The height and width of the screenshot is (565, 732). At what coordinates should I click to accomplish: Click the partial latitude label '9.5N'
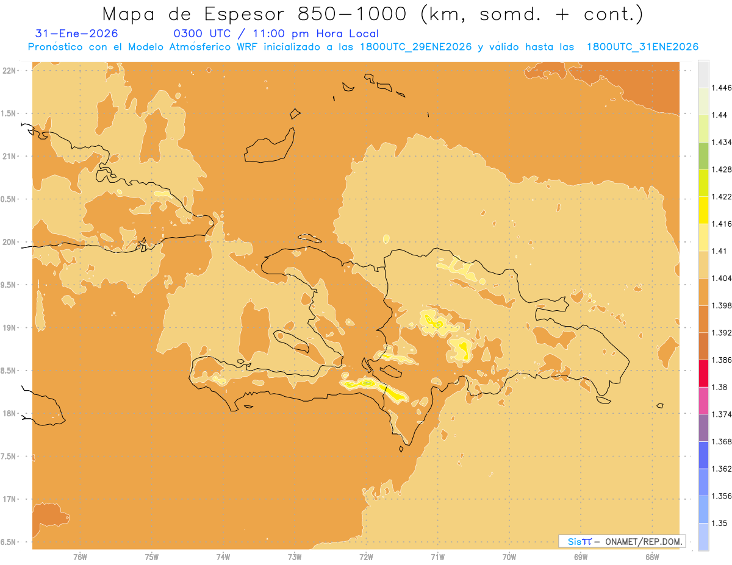pyautogui.click(x=9, y=285)
